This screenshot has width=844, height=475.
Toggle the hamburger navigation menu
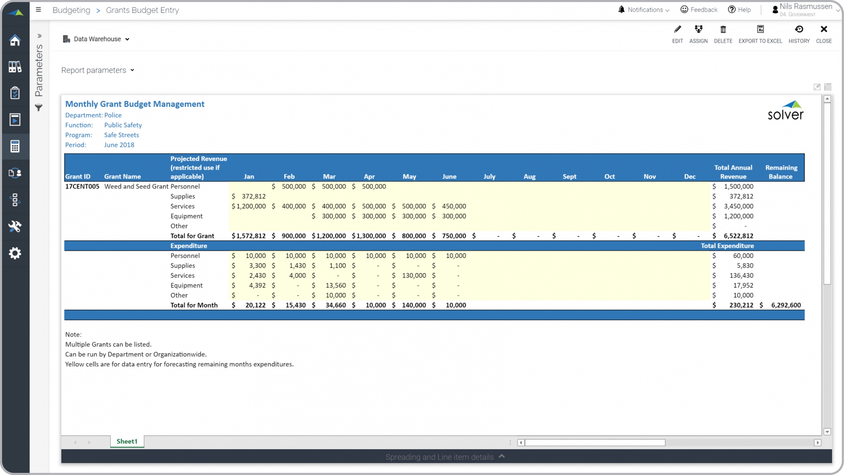point(39,10)
